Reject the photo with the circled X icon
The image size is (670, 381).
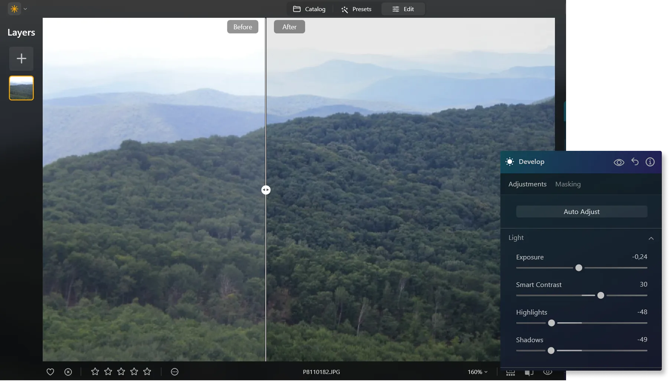click(x=68, y=372)
